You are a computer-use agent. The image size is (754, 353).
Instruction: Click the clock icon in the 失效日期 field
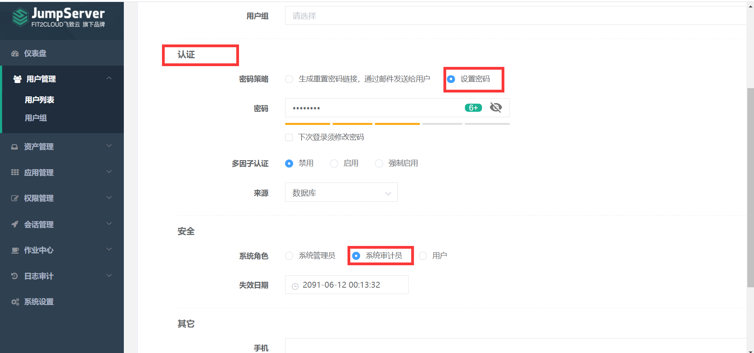click(295, 286)
